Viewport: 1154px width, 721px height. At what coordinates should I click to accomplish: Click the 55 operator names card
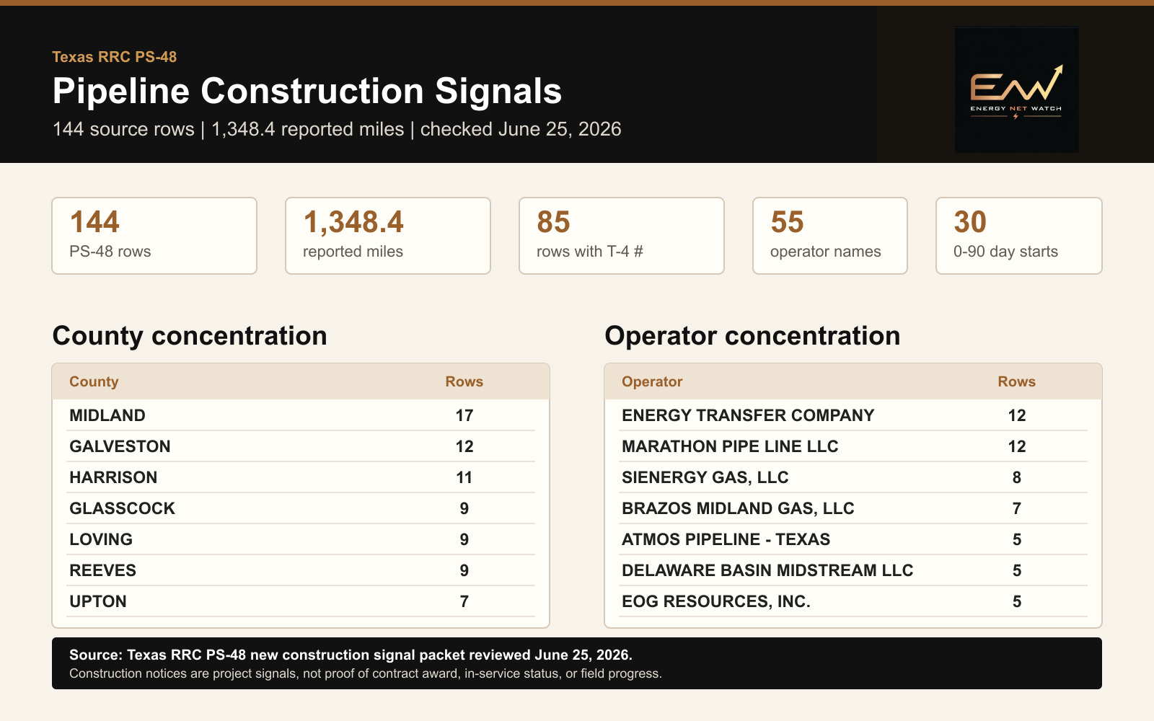(830, 236)
